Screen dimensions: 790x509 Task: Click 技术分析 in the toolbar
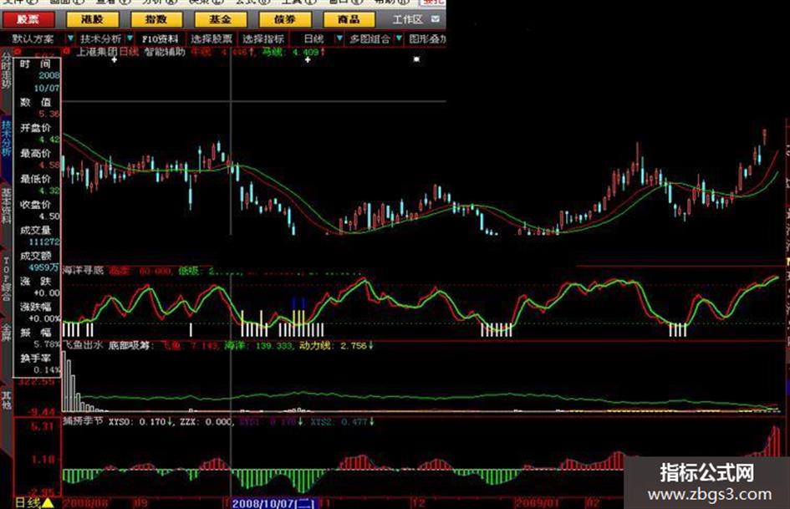(x=101, y=38)
